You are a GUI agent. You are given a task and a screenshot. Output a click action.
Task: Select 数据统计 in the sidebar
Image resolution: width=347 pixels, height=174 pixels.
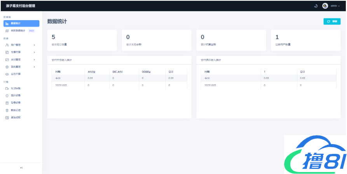[21, 24]
